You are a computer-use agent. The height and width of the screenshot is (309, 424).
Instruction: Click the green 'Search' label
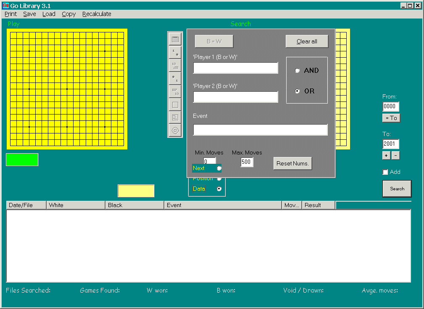pos(241,24)
